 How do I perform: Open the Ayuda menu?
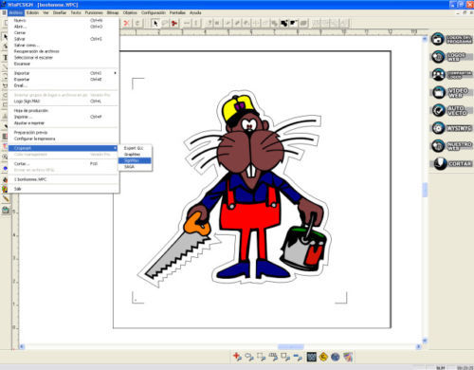click(195, 12)
